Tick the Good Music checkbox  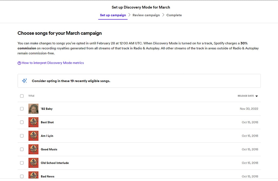(22, 149)
